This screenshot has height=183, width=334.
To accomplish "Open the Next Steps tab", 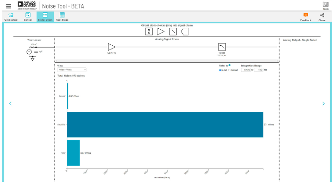I will coord(62,17).
